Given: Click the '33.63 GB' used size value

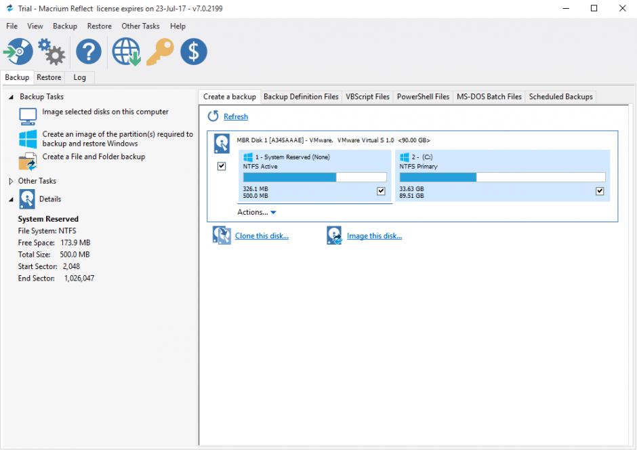Looking at the screenshot, I should 411,189.
